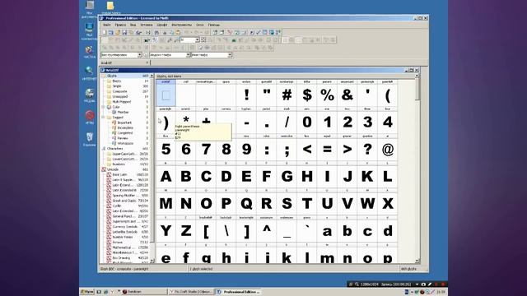Open the Файл menu
527x296 pixels.
pyautogui.click(x=107, y=25)
